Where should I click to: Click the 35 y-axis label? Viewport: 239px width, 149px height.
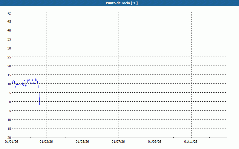(x=9, y=39)
